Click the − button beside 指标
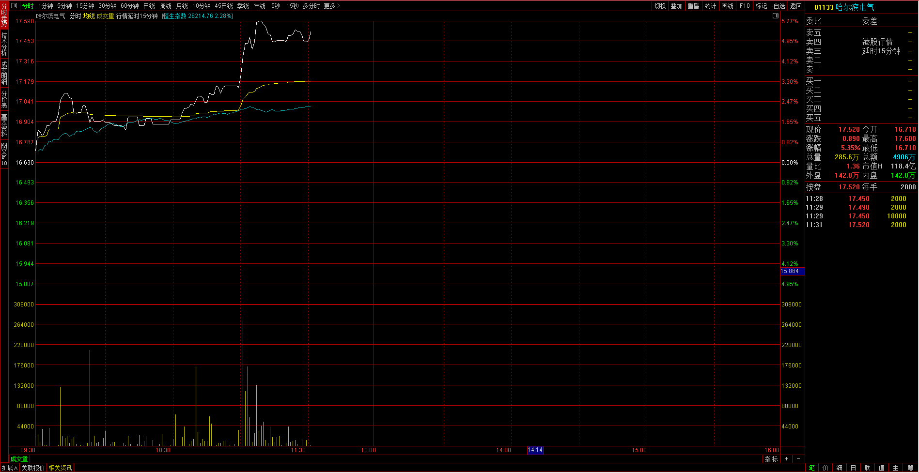This screenshot has width=919, height=473. [798, 459]
